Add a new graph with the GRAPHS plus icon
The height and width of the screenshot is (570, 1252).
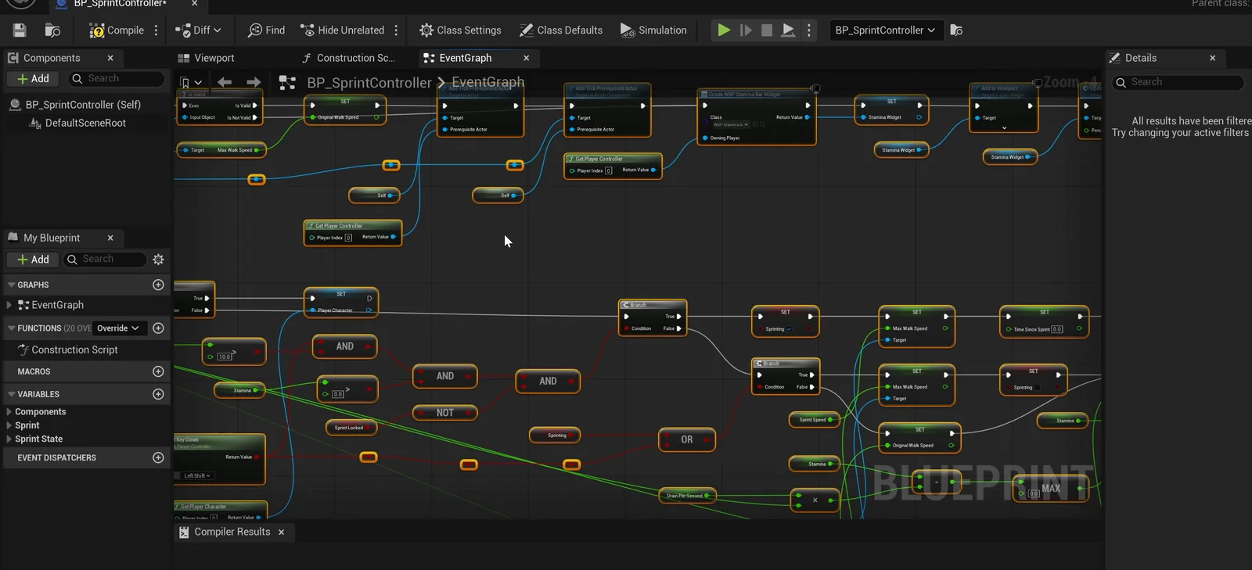[158, 285]
